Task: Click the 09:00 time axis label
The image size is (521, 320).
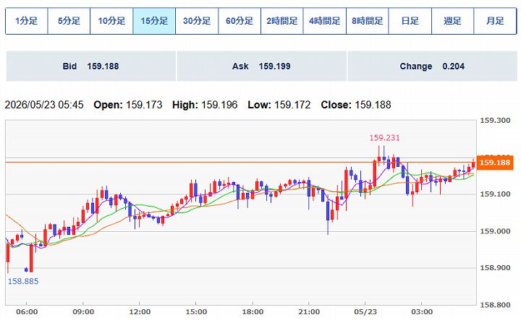Action: point(83,312)
